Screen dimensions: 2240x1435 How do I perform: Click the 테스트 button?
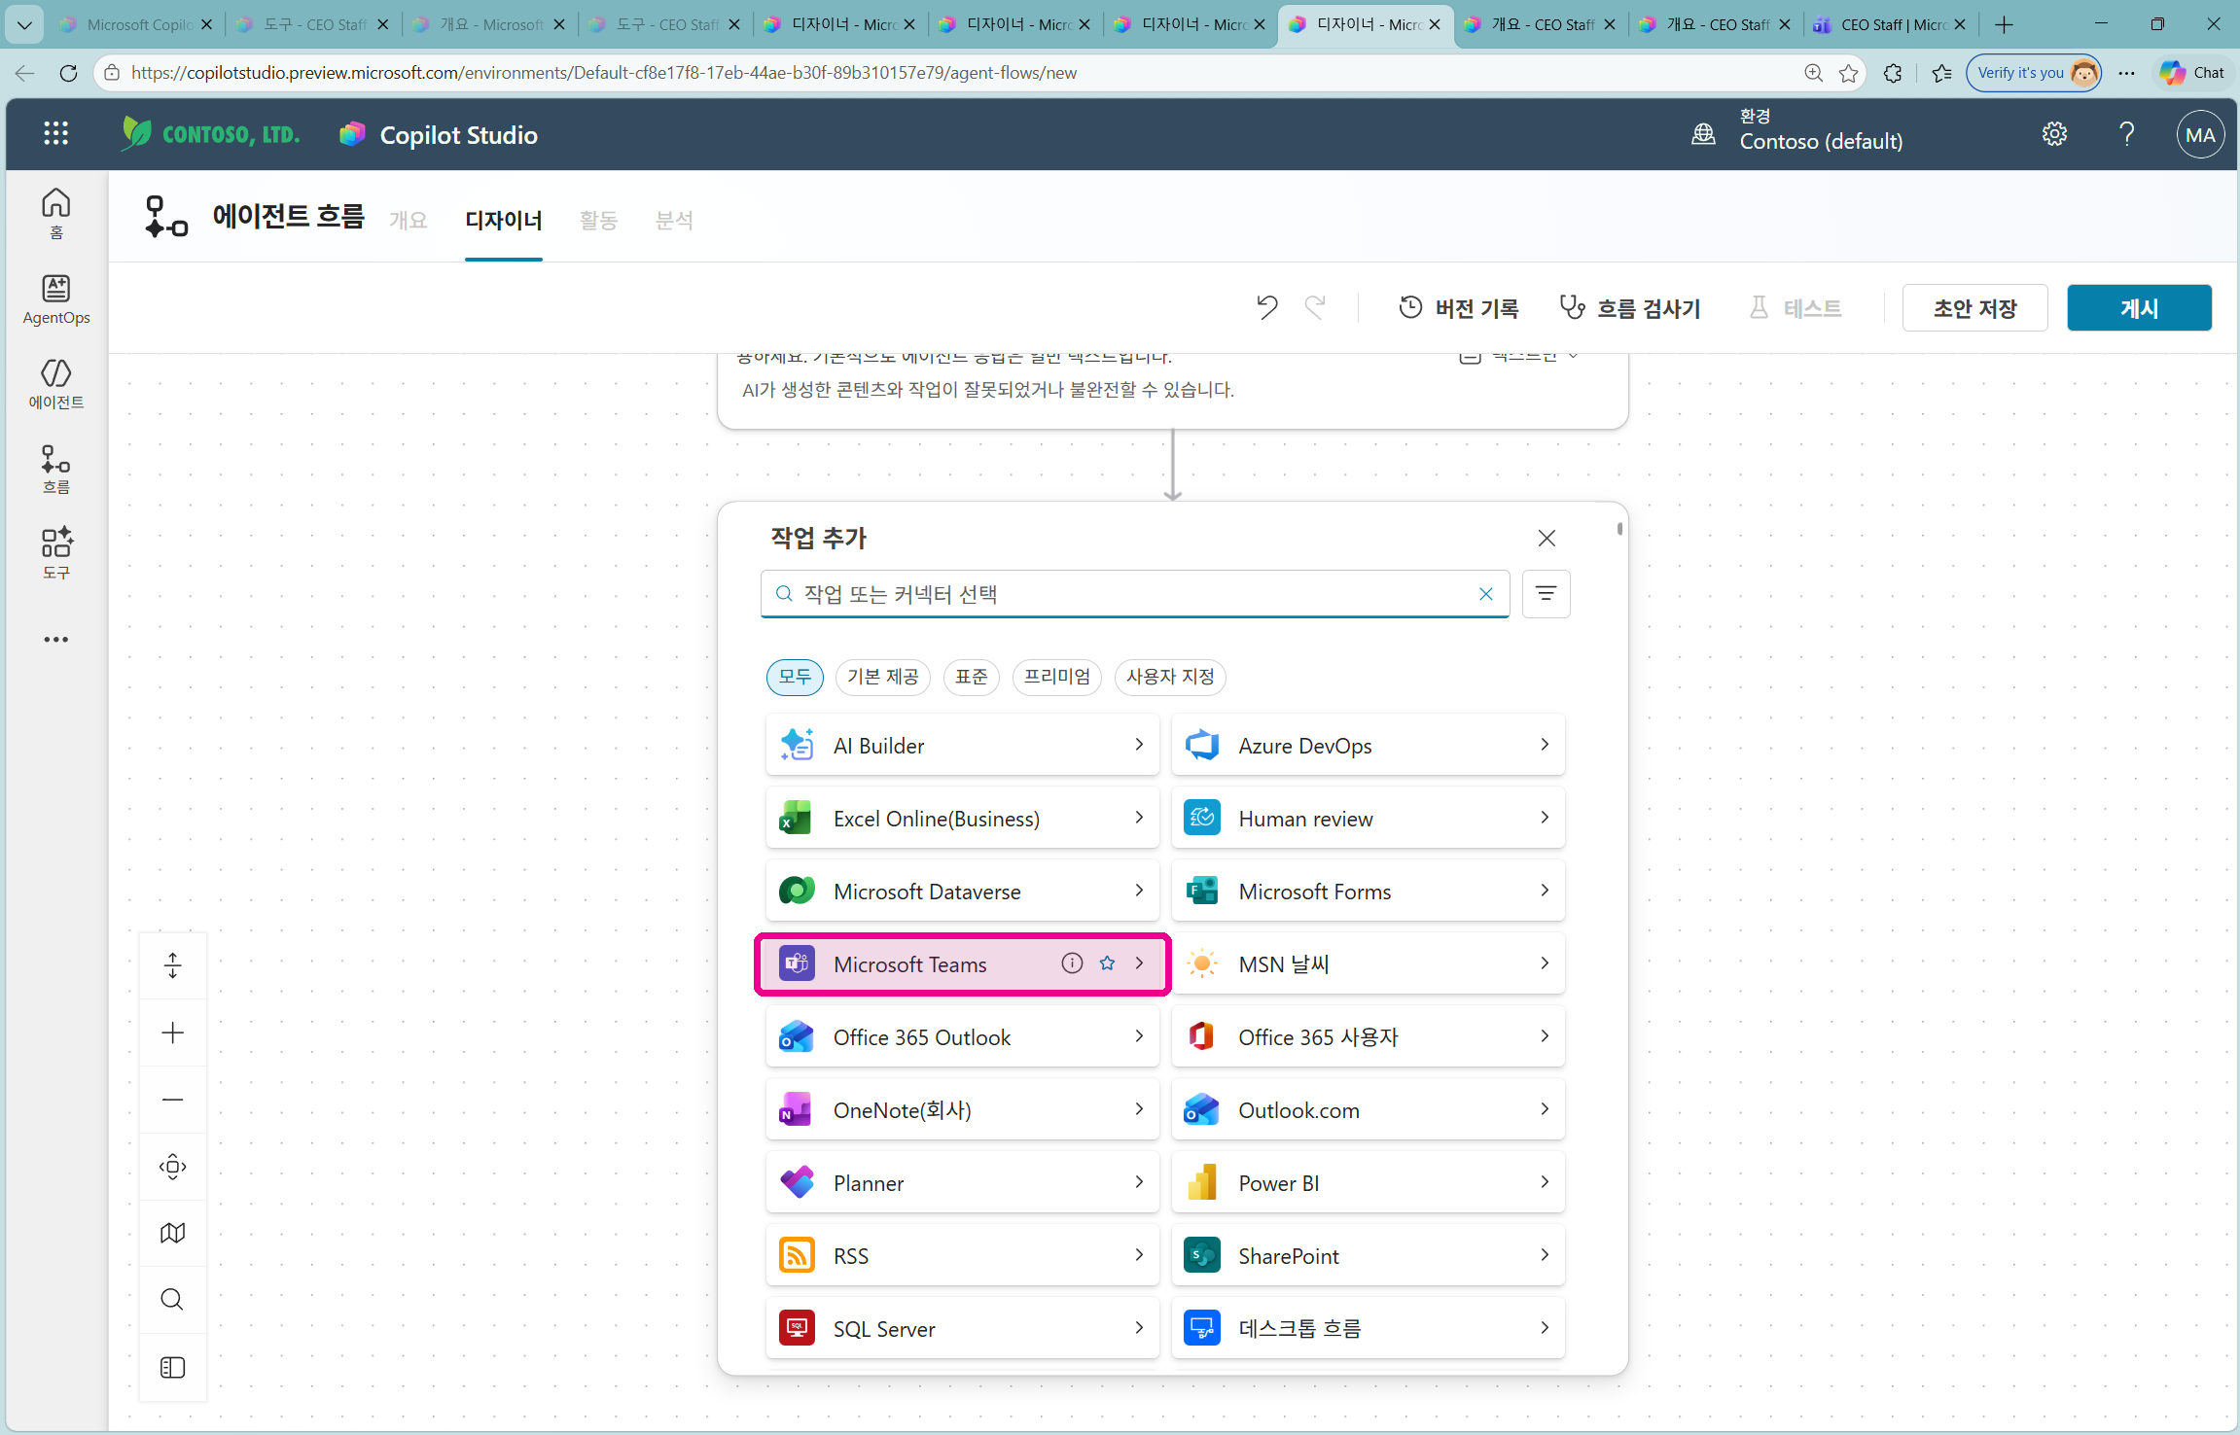(x=1795, y=308)
